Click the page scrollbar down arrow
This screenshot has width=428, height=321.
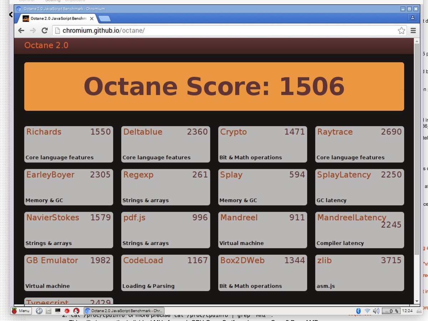[417, 301]
